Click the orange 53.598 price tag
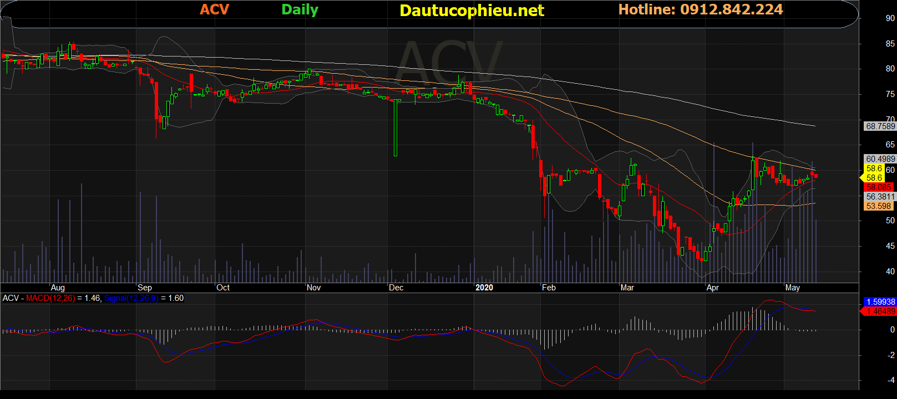Screen dimensions: 897x399 pos(879,206)
